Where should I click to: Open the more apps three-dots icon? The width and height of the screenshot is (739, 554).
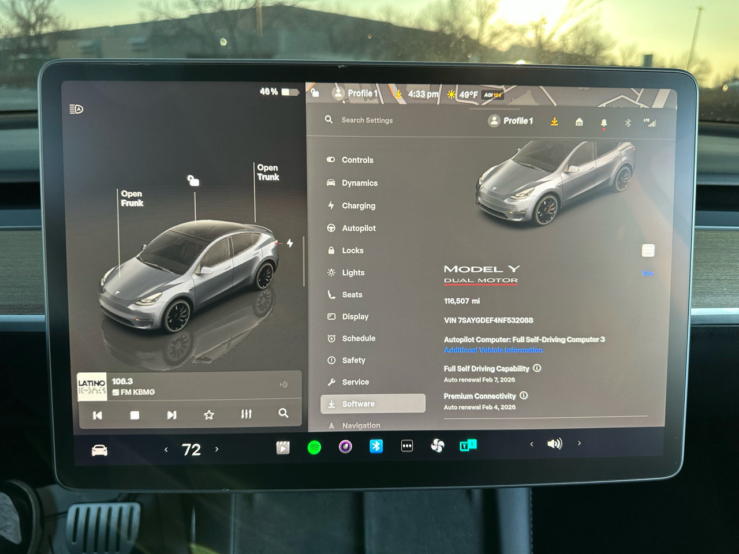(x=407, y=446)
